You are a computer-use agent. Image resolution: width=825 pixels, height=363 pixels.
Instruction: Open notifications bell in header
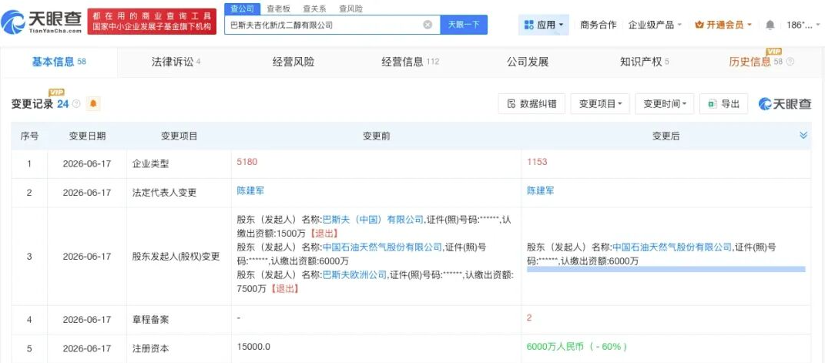(770, 25)
